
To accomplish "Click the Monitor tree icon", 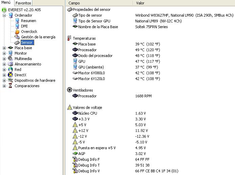I will click(10, 53).
